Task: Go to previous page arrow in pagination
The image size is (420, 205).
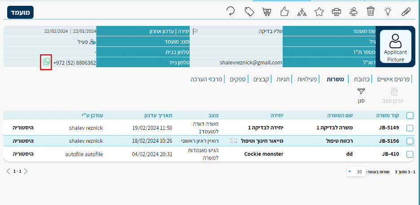Action: [9, 171]
